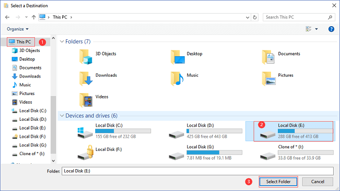The image size is (340, 191).
Task: Select Videos in the sidebar
Action: [x=22, y=102]
